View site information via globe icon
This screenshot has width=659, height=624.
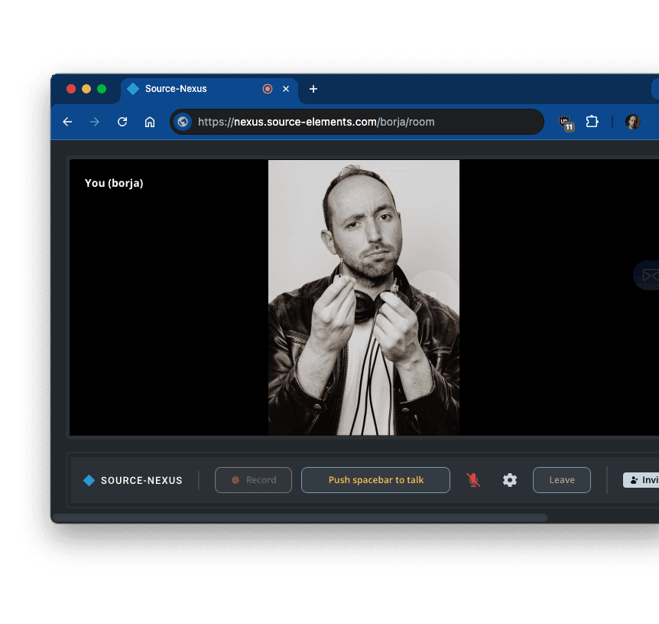point(182,122)
